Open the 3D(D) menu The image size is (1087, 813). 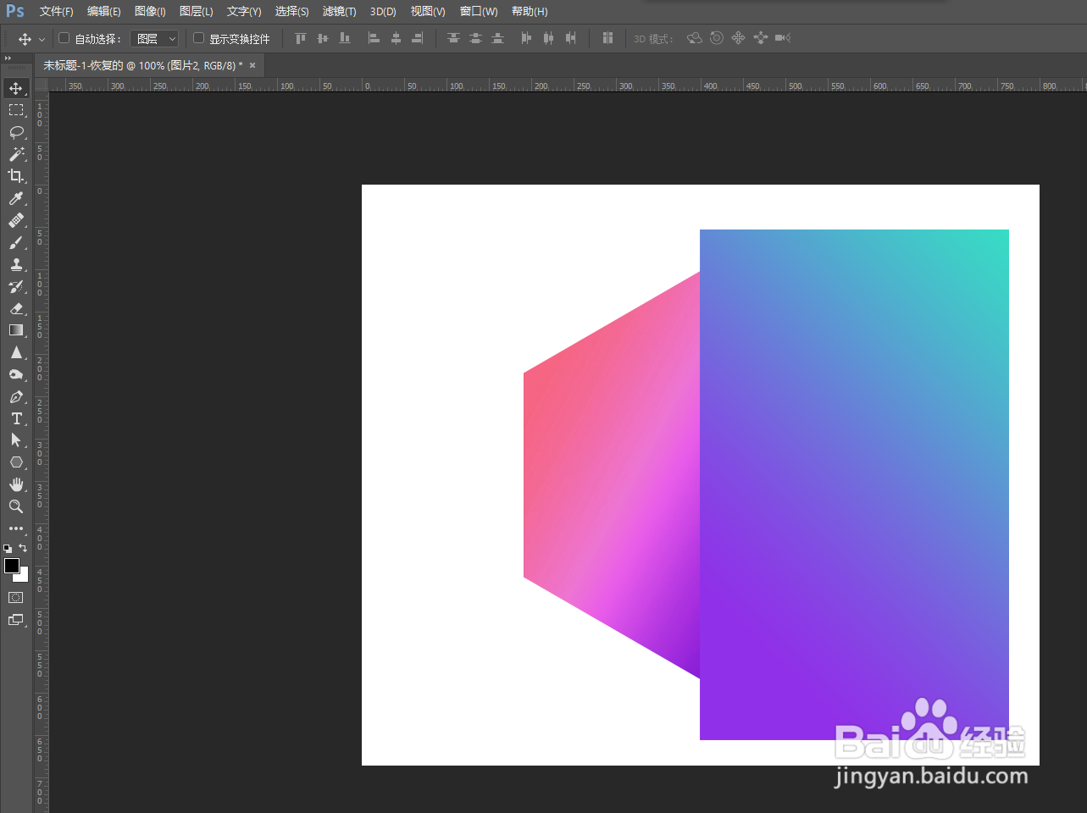click(x=383, y=12)
